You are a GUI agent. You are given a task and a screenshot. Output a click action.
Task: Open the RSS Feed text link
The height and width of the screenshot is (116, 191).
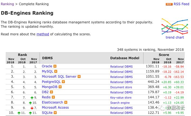click(x=182, y=4)
